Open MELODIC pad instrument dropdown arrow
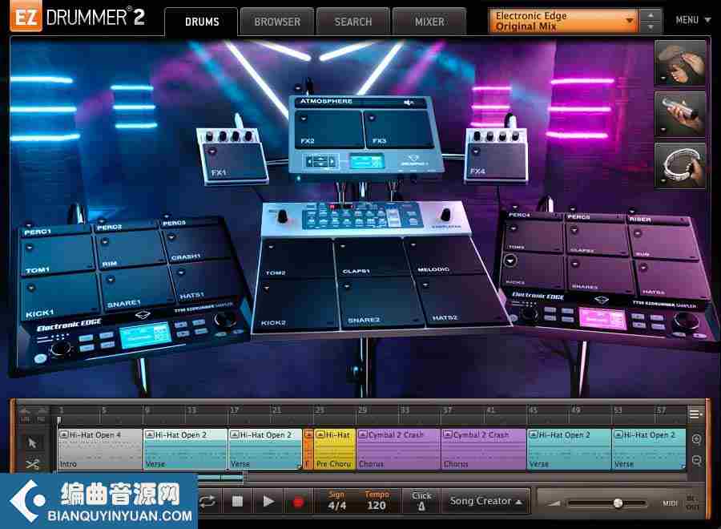Viewport: 721px width, 529px height. click(413, 245)
